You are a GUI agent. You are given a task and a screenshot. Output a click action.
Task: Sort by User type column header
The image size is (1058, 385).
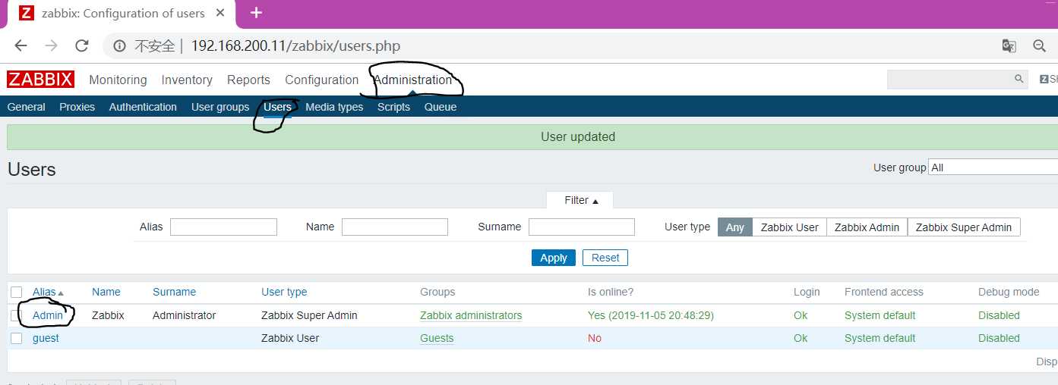coord(284,292)
